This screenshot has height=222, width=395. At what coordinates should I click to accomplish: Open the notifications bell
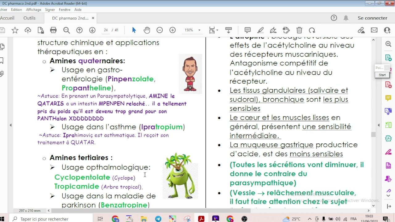point(346,18)
